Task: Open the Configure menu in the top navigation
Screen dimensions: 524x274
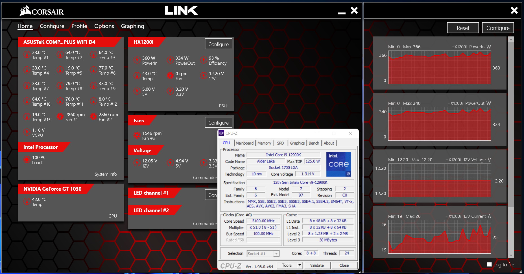Action: tap(52, 26)
